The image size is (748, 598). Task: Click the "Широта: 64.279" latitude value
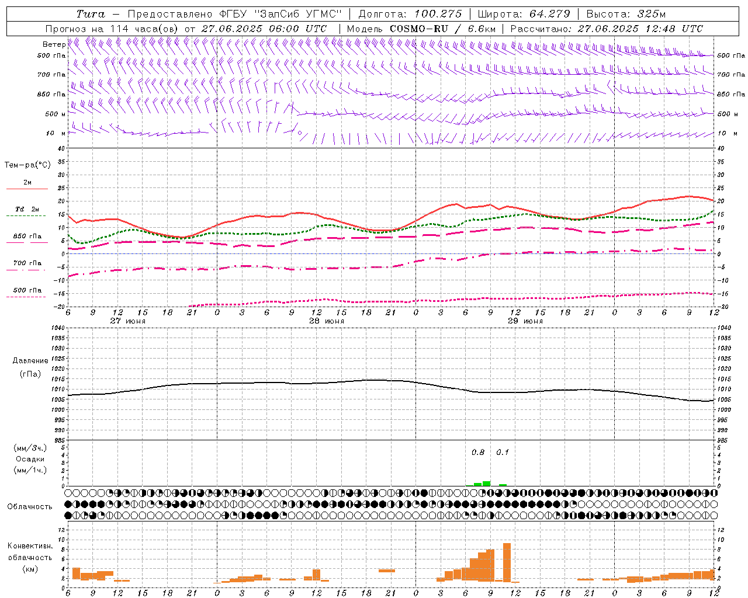pos(524,14)
